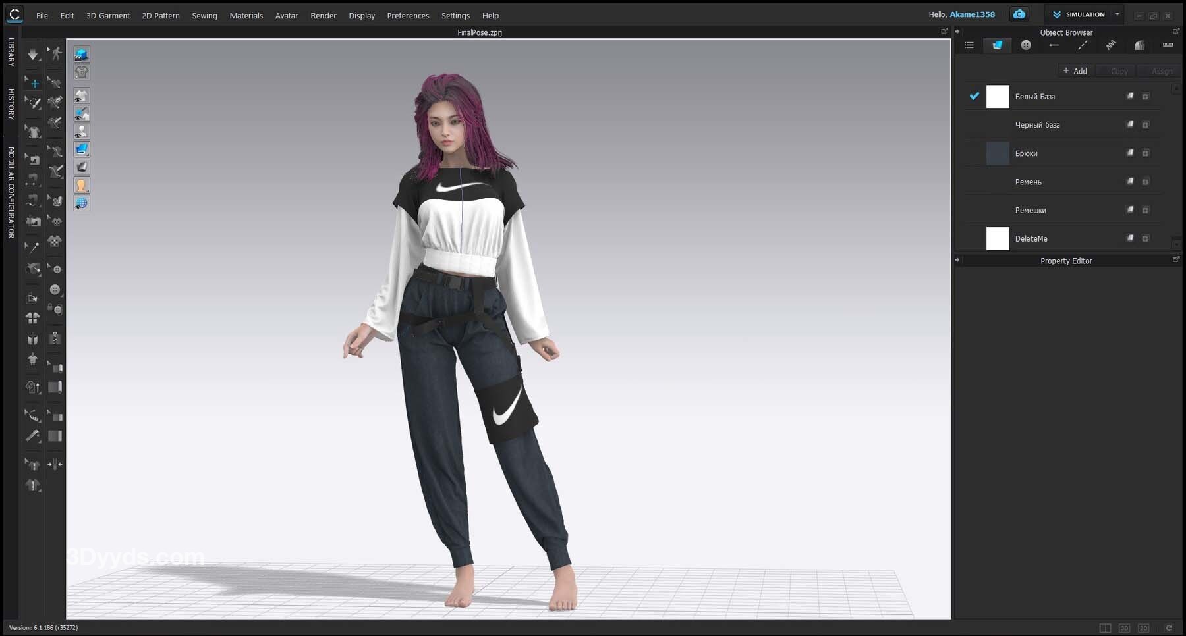Viewport: 1186px width, 636px height.
Task: Click the Button tool icon
Action: pos(55,290)
